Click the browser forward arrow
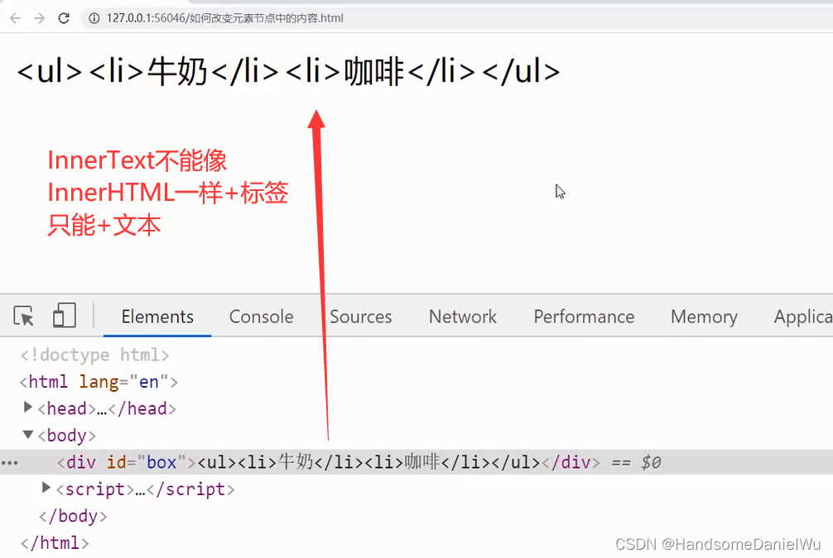This screenshot has width=833, height=558. click(38, 17)
